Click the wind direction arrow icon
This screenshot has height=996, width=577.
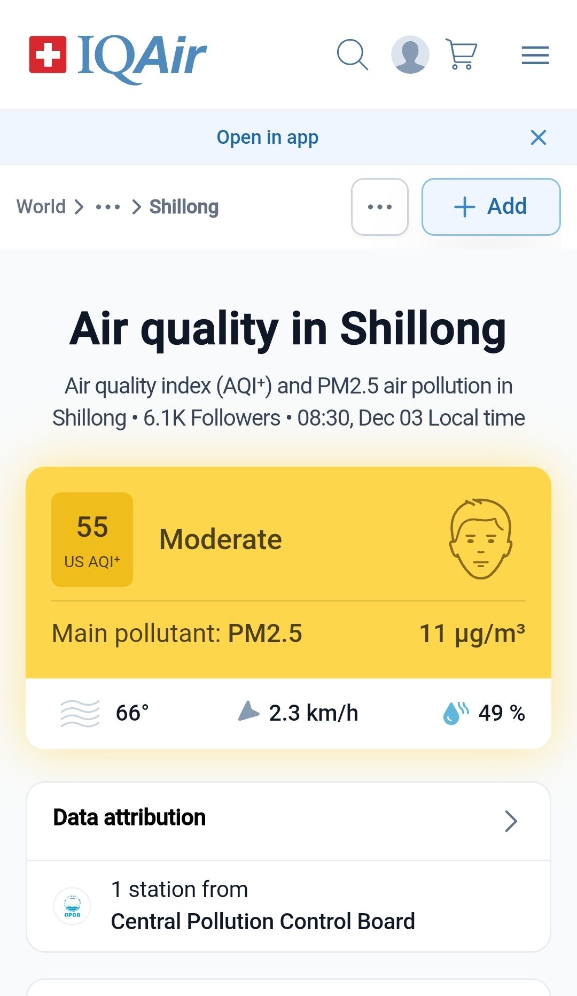[248, 712]
